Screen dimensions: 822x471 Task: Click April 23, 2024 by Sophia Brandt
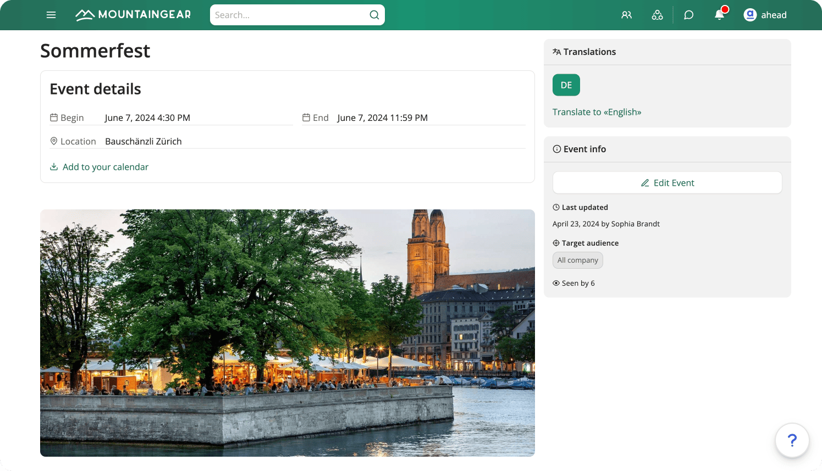606,224
